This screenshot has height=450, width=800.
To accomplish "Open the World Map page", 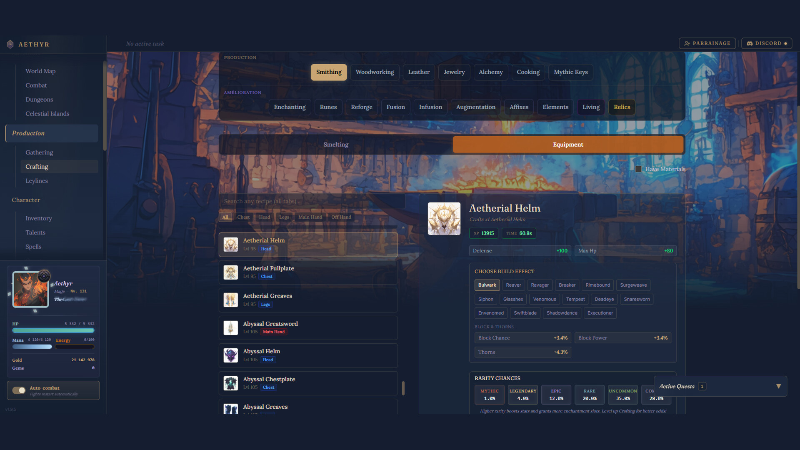I will tap(40, 71).
